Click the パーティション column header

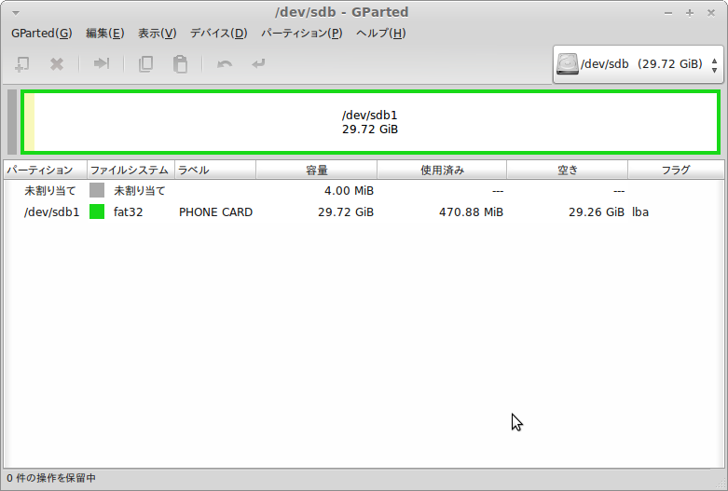[45, 170]
